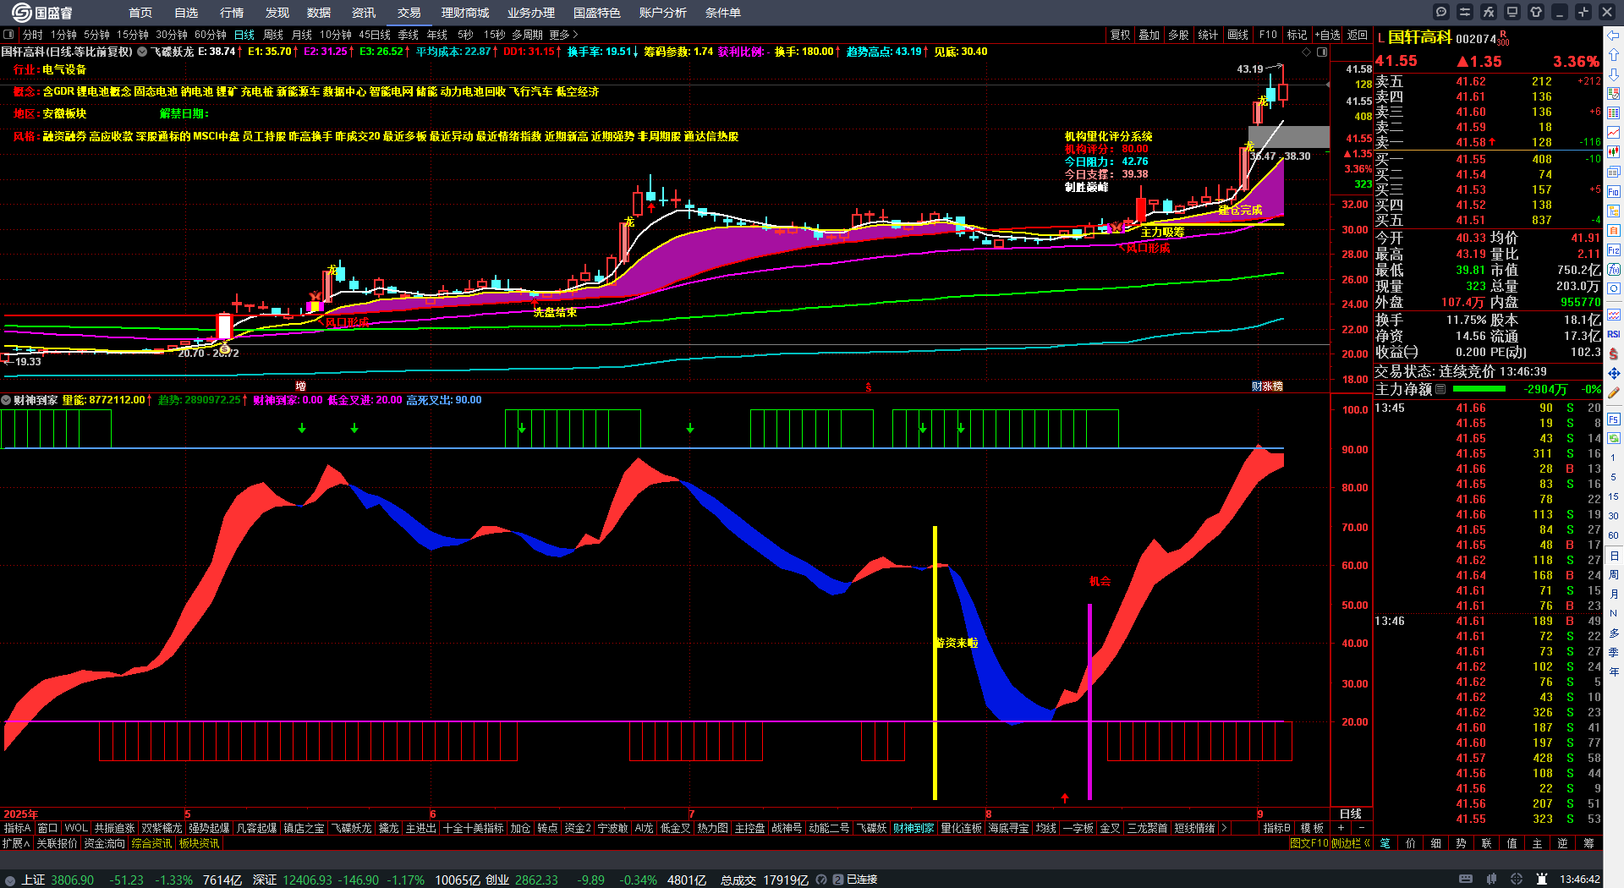This screenshot has height=888, width=1624.
Task: Open the 行情 menu
Action: point(232,13)
